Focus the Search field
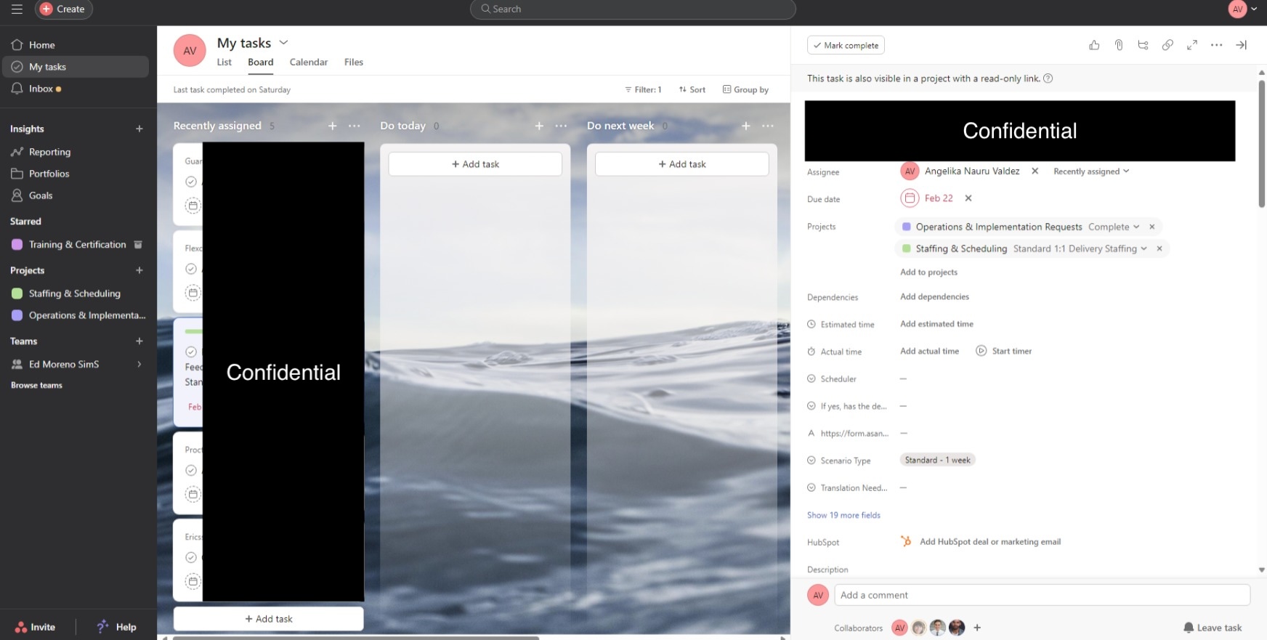Screen dimensions: 1267x640 633,9
